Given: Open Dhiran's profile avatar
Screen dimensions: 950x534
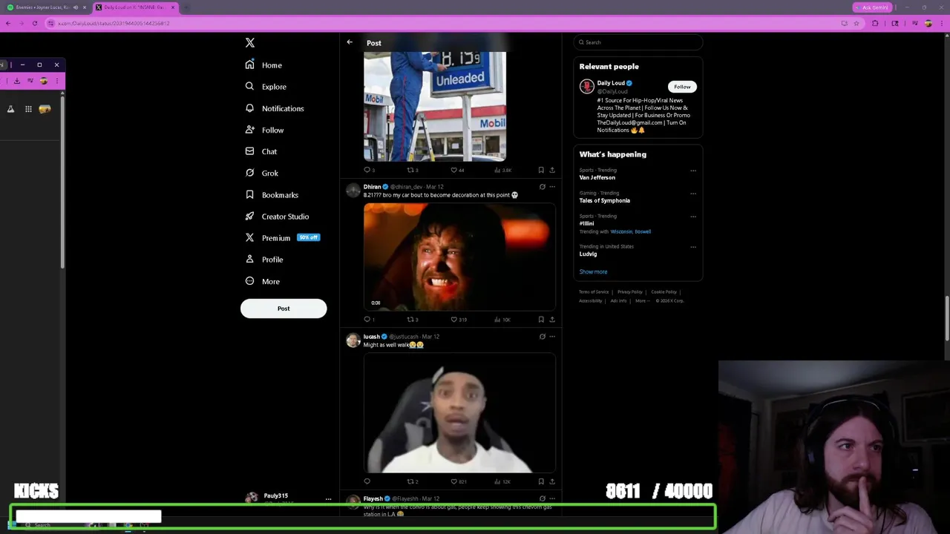Looking at the screenshot, I should 353,191.
